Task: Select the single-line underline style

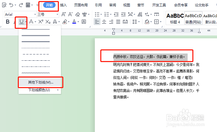Action: coord(36,29)
